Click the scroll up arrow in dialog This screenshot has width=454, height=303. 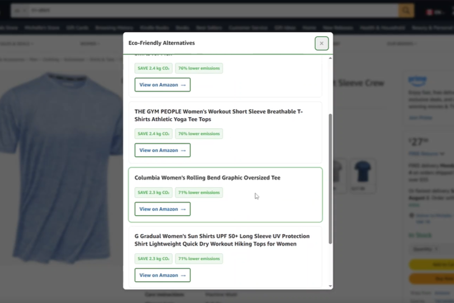[330, 58]
